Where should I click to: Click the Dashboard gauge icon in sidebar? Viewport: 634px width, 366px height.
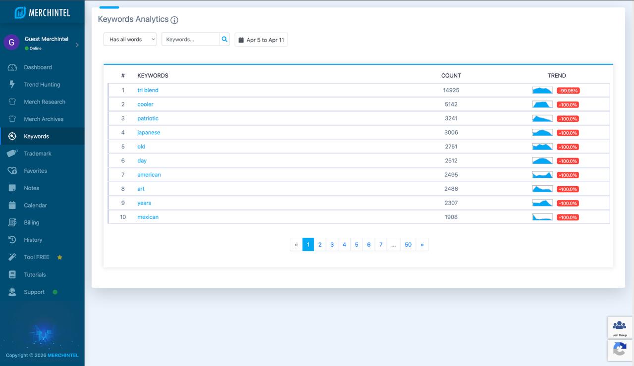tap(12, 67)
